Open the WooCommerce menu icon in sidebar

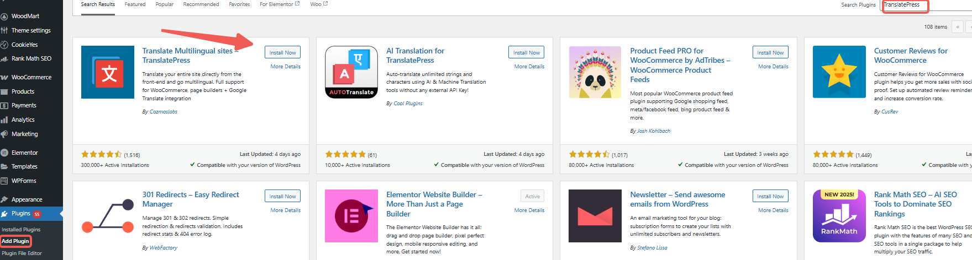pos(4,78)
